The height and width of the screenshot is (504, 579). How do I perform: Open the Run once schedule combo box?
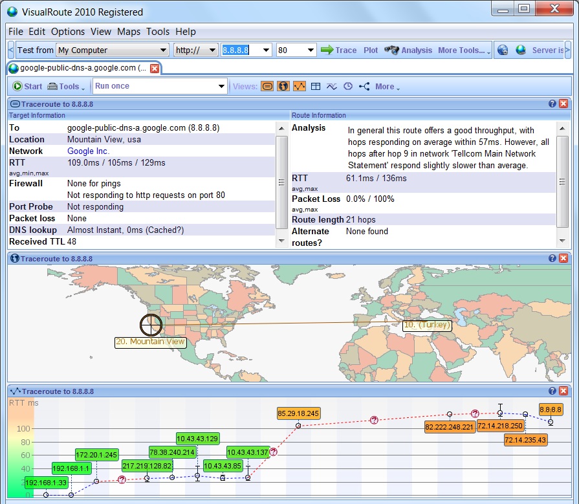[x=160, y=86]
